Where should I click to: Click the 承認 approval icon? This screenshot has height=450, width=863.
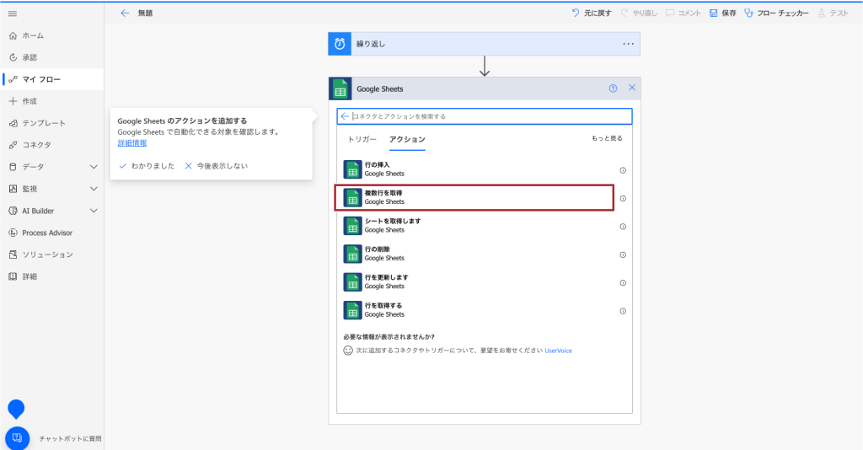pyautogui.click(x=13, y=58)
